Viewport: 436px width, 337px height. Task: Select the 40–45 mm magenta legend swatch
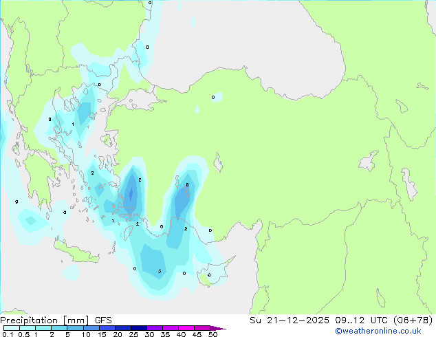(186, 328)
